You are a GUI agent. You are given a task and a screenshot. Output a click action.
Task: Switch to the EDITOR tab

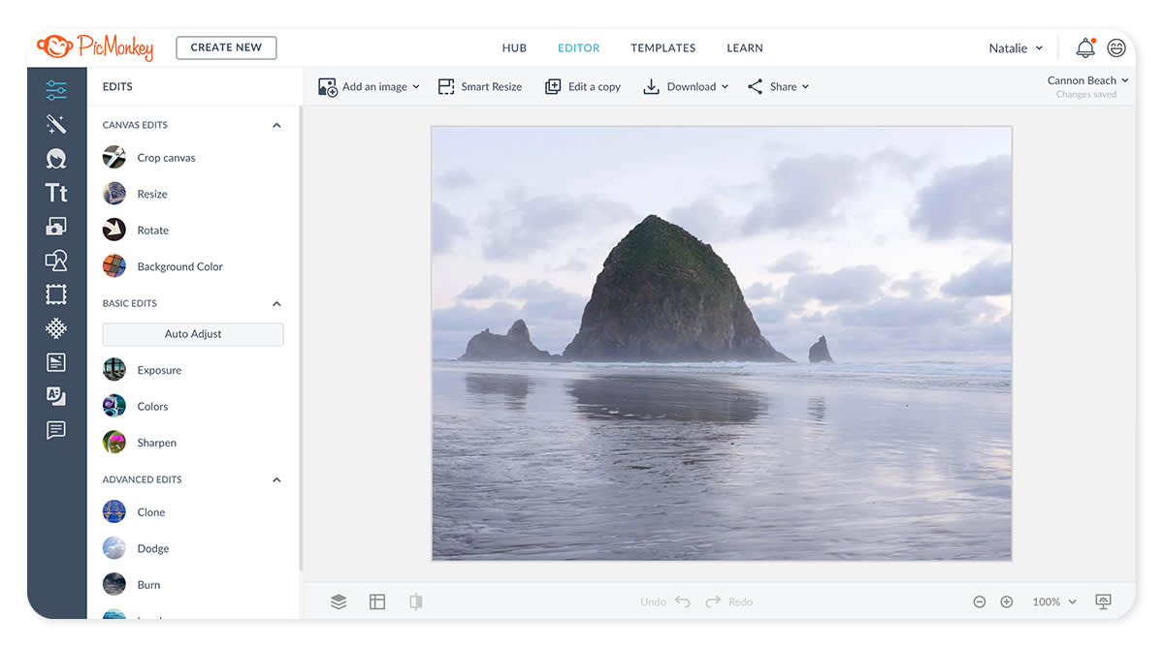pyautogui.click(x=578, y=47)
